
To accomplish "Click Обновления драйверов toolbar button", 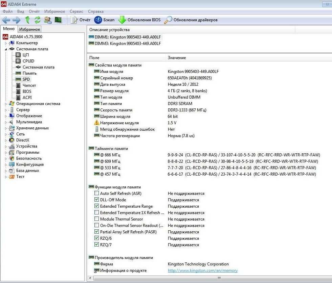I will [x=191, y=20].
